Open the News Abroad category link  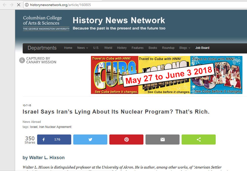click(x=32, y=122)
